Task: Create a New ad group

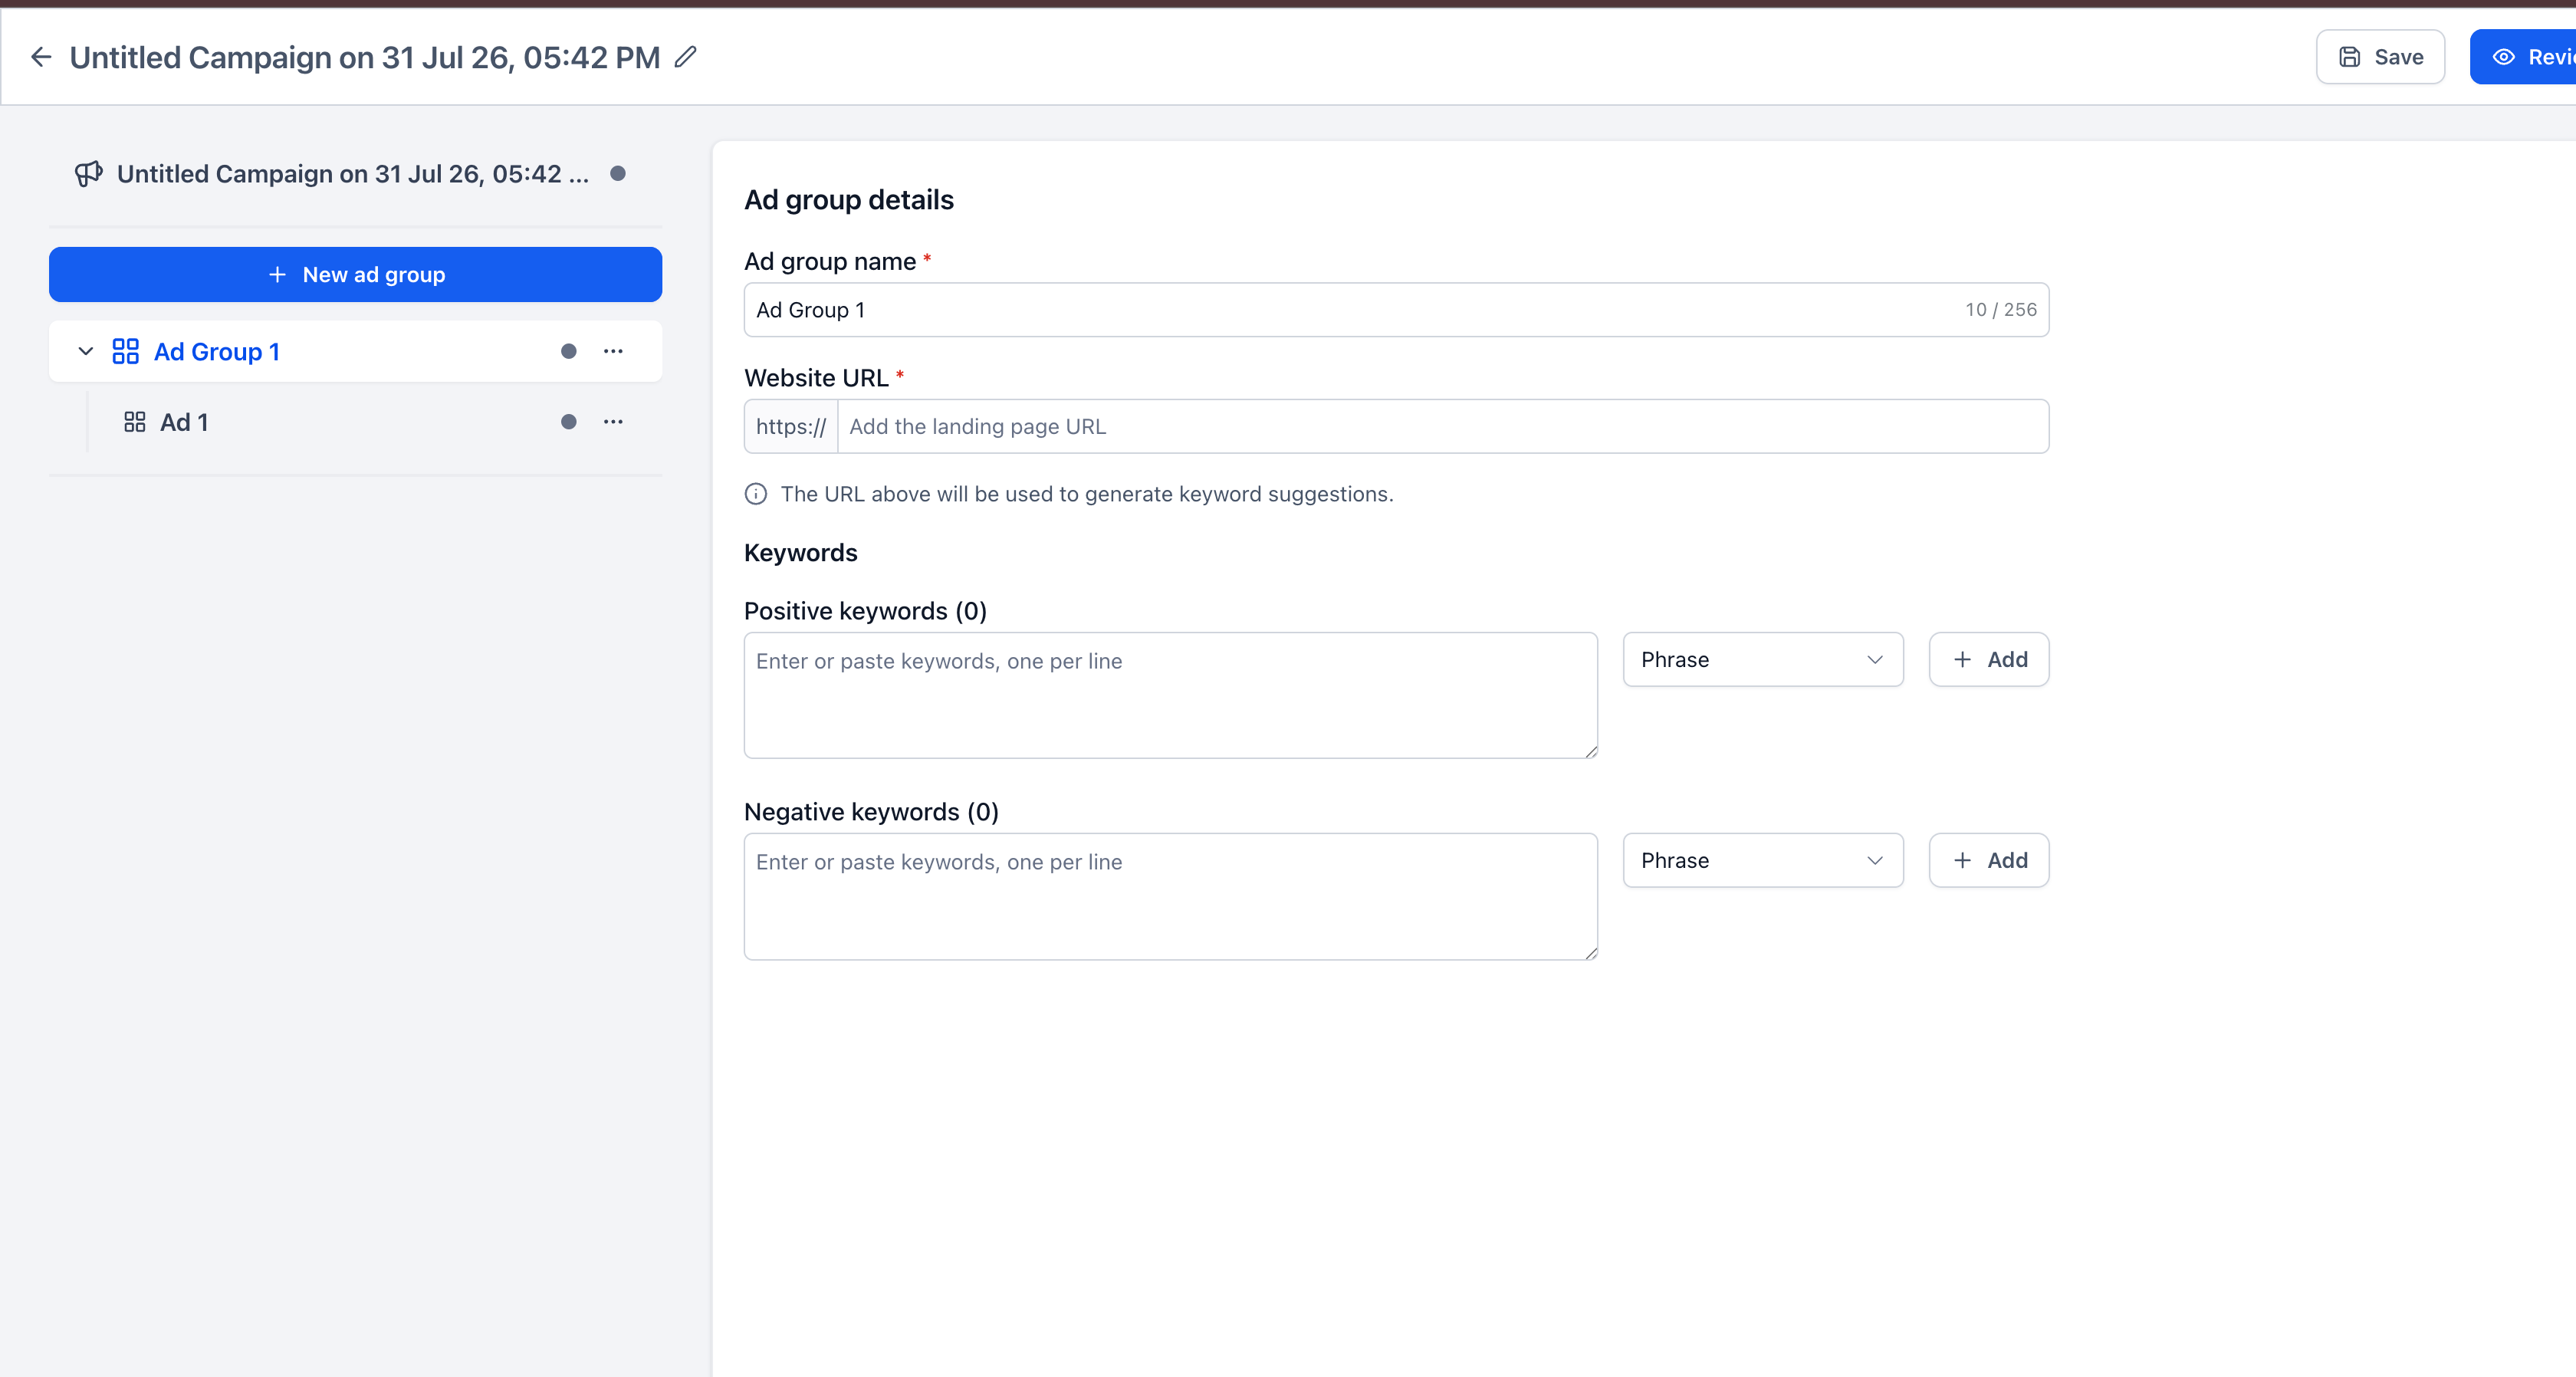Action: point(355,274)
